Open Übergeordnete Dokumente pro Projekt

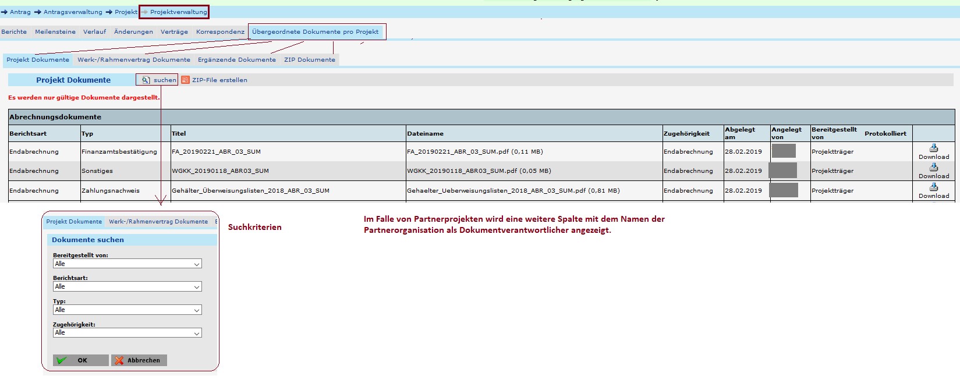coord(315,32)
